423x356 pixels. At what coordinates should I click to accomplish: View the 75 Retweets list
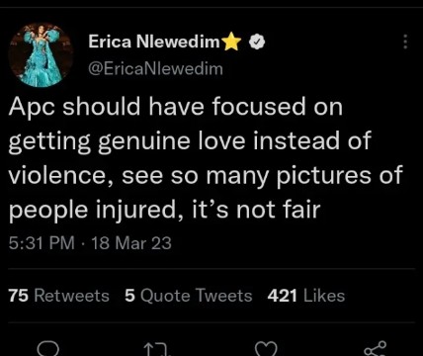point(59,296)
